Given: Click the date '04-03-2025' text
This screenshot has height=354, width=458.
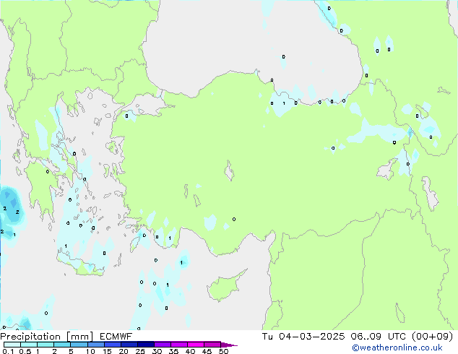Looking at the screenshot, I should [311, 337].
